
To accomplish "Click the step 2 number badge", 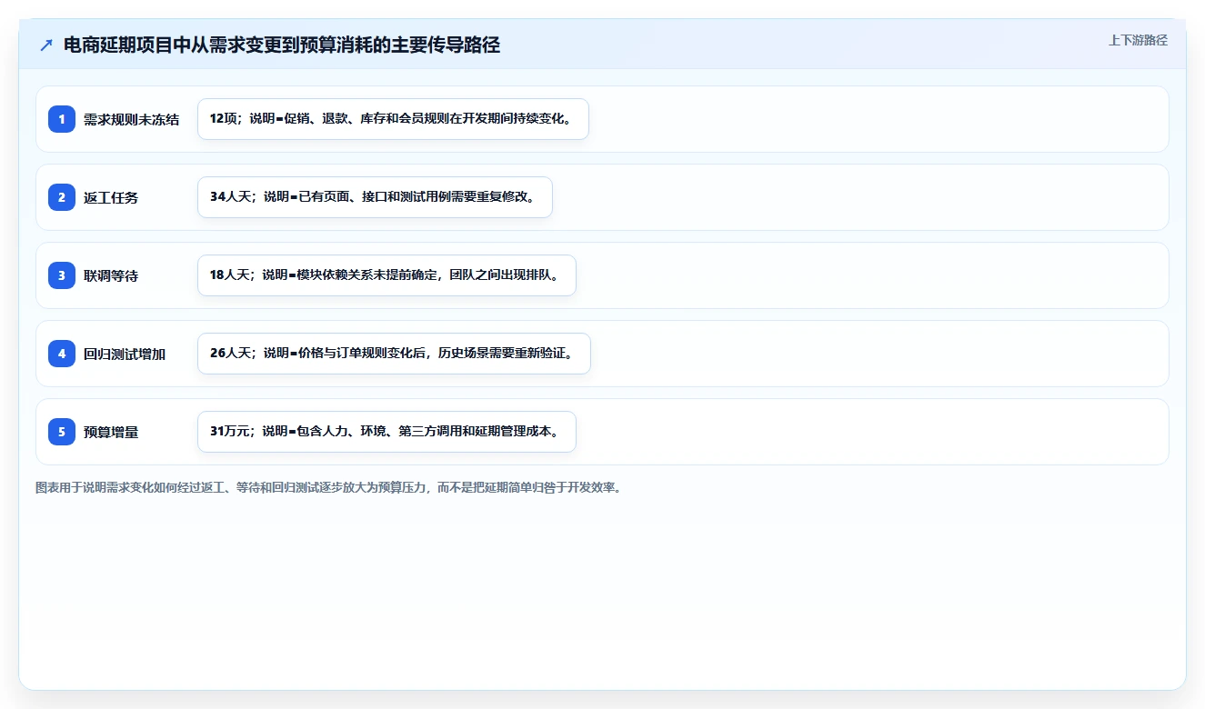I will (62, 197).
